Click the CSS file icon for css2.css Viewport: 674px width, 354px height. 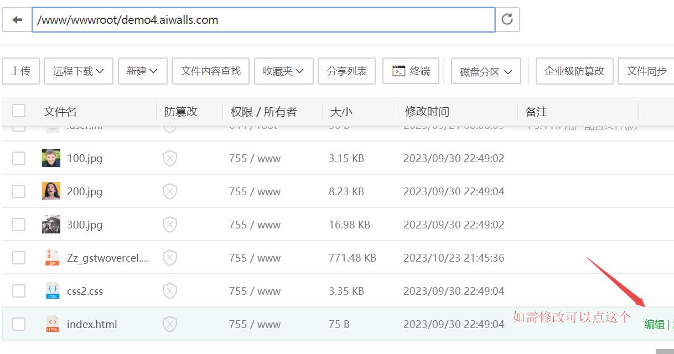coord(52,291)
